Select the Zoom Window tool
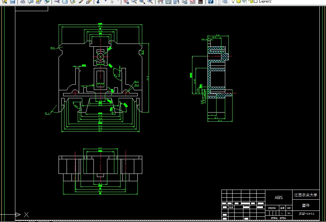 (142, 1)
